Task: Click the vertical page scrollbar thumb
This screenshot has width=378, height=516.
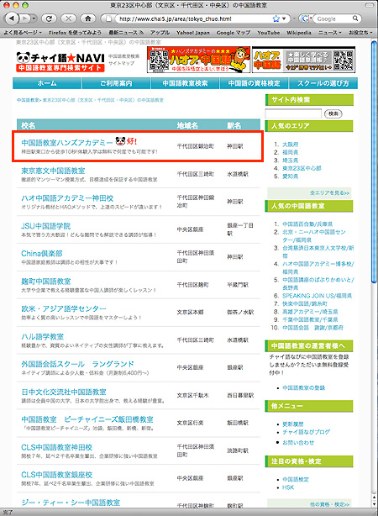Action: point(375,161)
